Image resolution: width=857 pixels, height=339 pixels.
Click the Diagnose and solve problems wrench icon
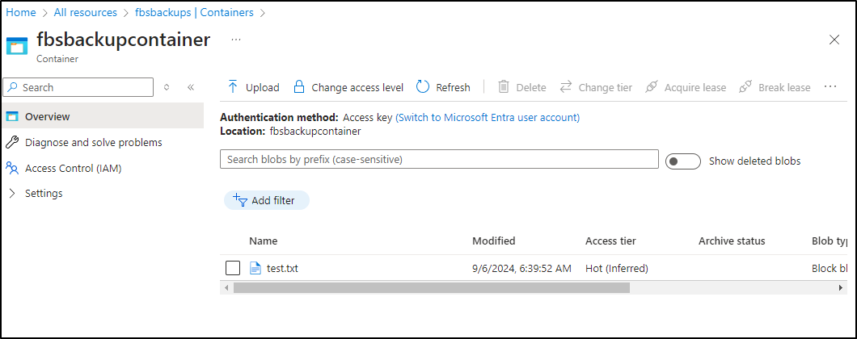point(12,143)
